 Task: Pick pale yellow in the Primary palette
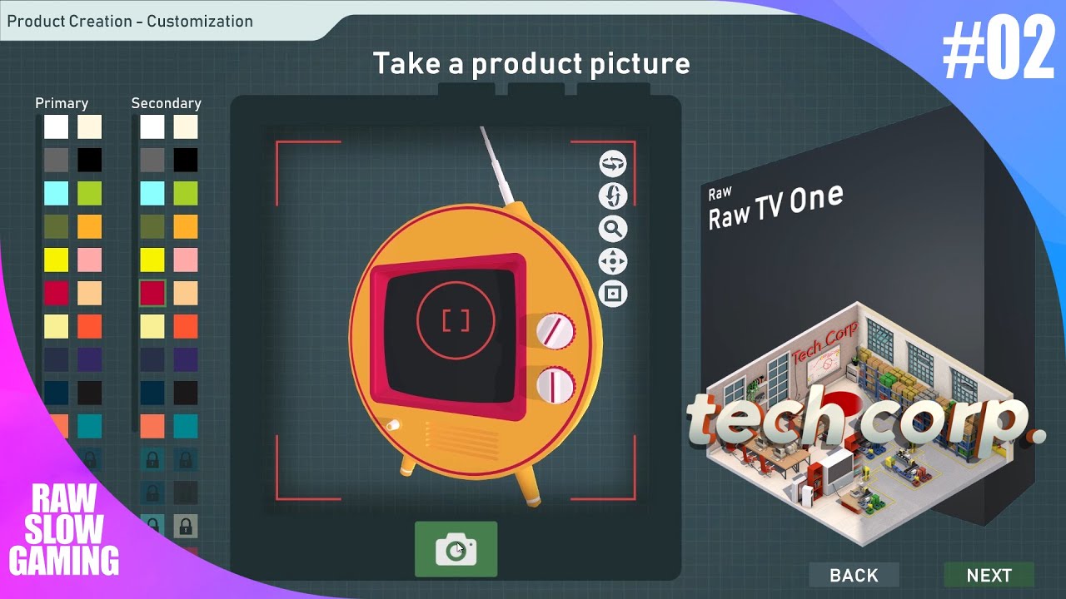click(x=56, y=326)
